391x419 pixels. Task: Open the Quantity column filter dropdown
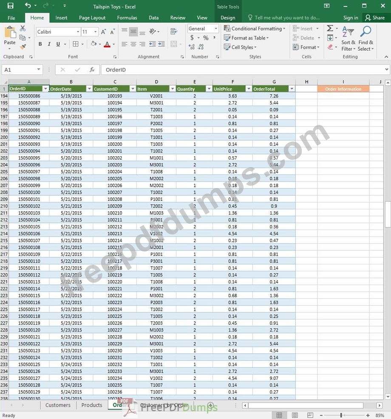coord(209,89)
